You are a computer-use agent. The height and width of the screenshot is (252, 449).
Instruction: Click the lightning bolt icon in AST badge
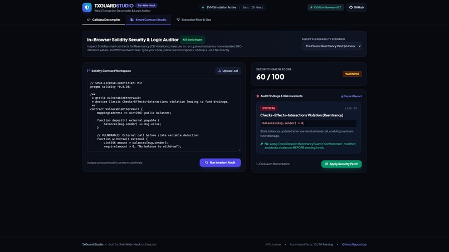click(311, 7)
